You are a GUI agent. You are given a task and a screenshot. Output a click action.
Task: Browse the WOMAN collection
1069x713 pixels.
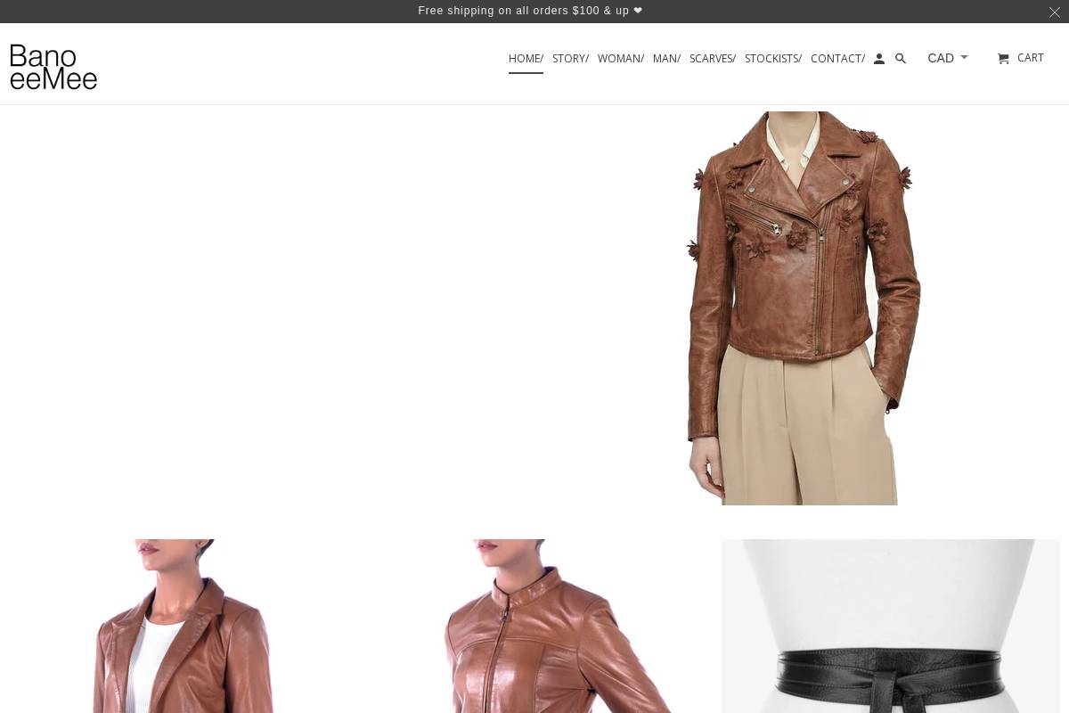click(620, 58)
